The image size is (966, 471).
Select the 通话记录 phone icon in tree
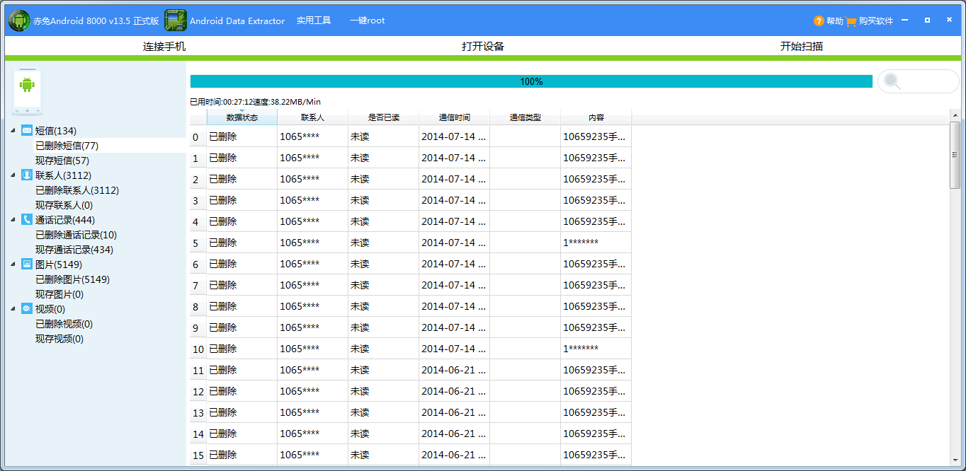point(27,220)
